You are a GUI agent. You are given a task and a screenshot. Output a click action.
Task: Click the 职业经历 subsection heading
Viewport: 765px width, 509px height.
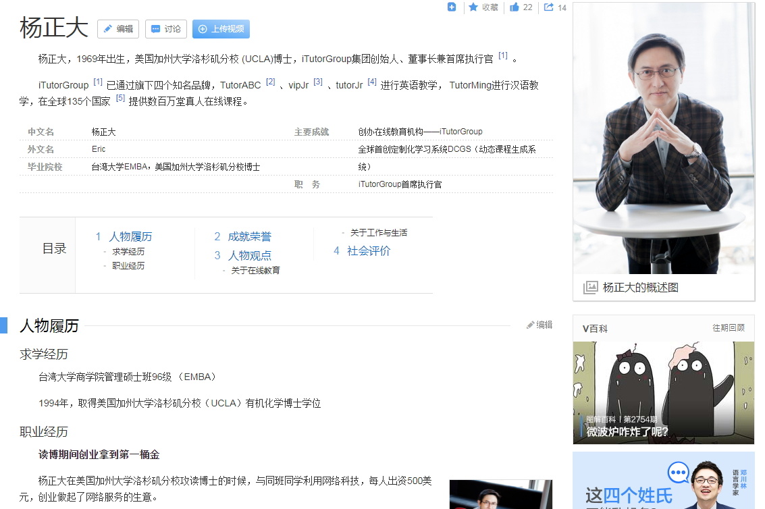click(x=44, y=432)
